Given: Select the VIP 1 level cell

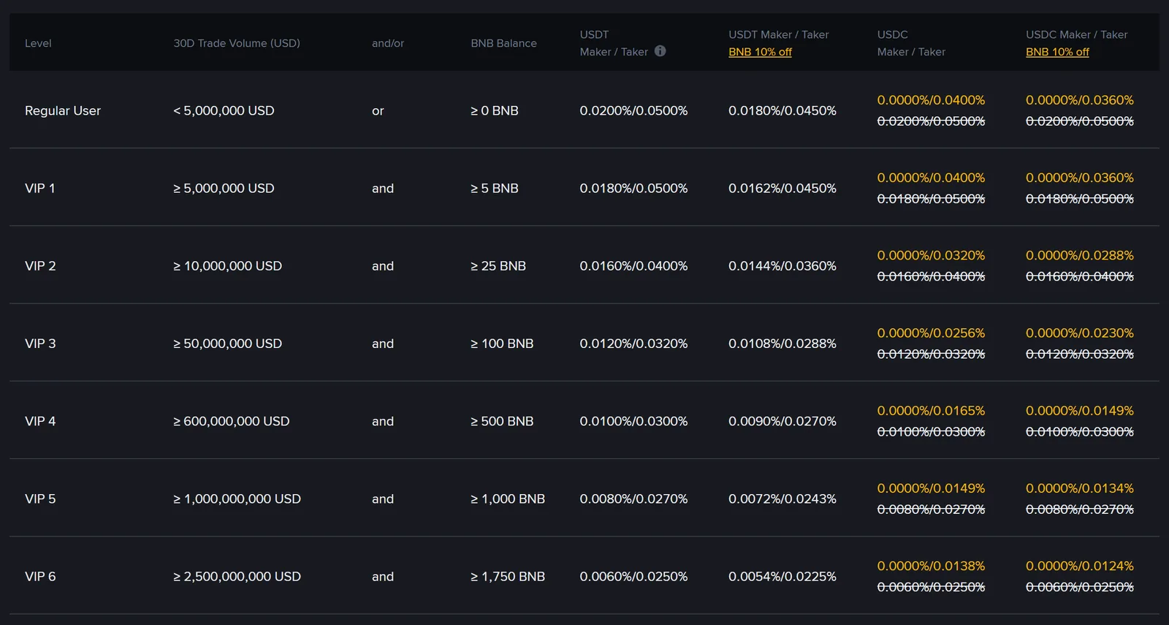Looking at the screenshot, I should click(x=40, y=188).
